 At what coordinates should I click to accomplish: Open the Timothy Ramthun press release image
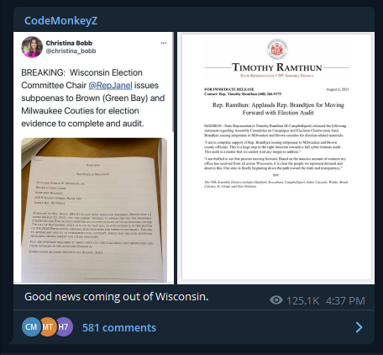coord(276,158)
